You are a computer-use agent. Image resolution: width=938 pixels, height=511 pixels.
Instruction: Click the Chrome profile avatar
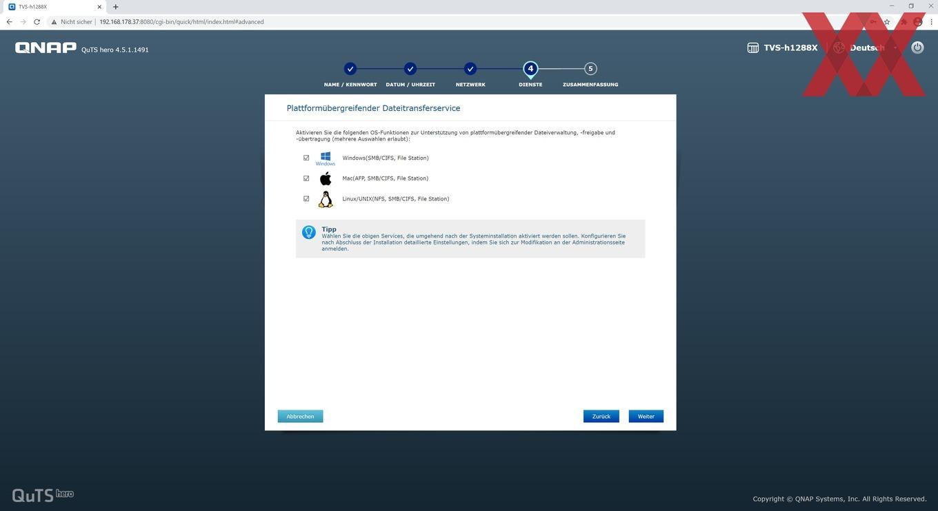[x=917, y=22]
